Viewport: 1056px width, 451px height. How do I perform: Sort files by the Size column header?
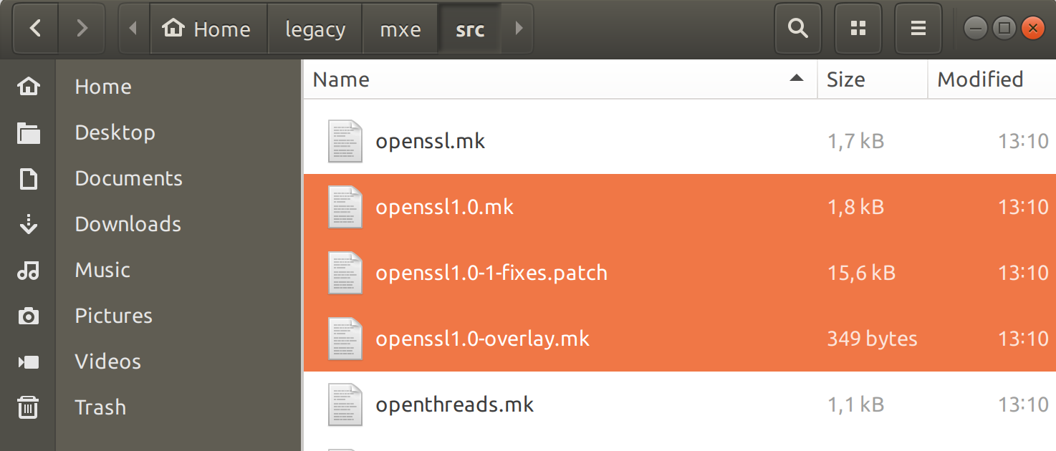(x=873, y=79)
